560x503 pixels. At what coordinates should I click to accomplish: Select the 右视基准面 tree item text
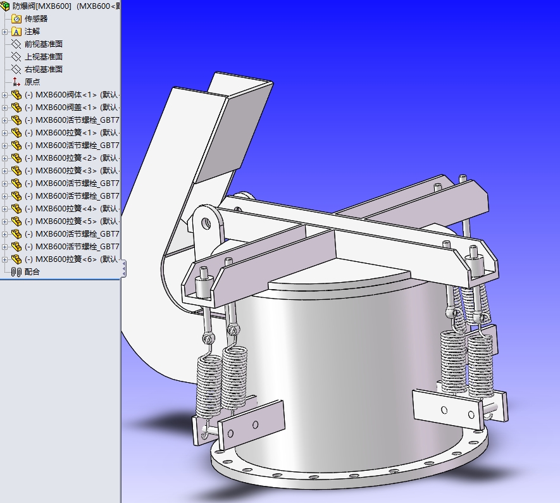coord(44,69)
